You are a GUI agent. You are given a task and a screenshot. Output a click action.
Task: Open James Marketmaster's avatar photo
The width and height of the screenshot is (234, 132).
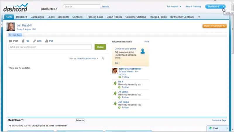click(115, 71)
